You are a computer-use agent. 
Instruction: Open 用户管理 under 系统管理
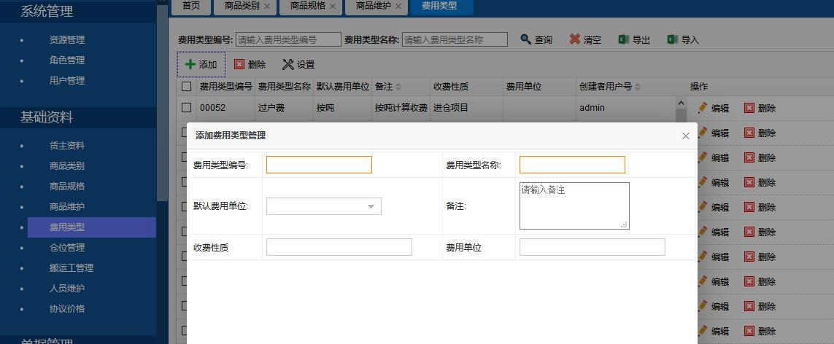click(x=67, y=80)
